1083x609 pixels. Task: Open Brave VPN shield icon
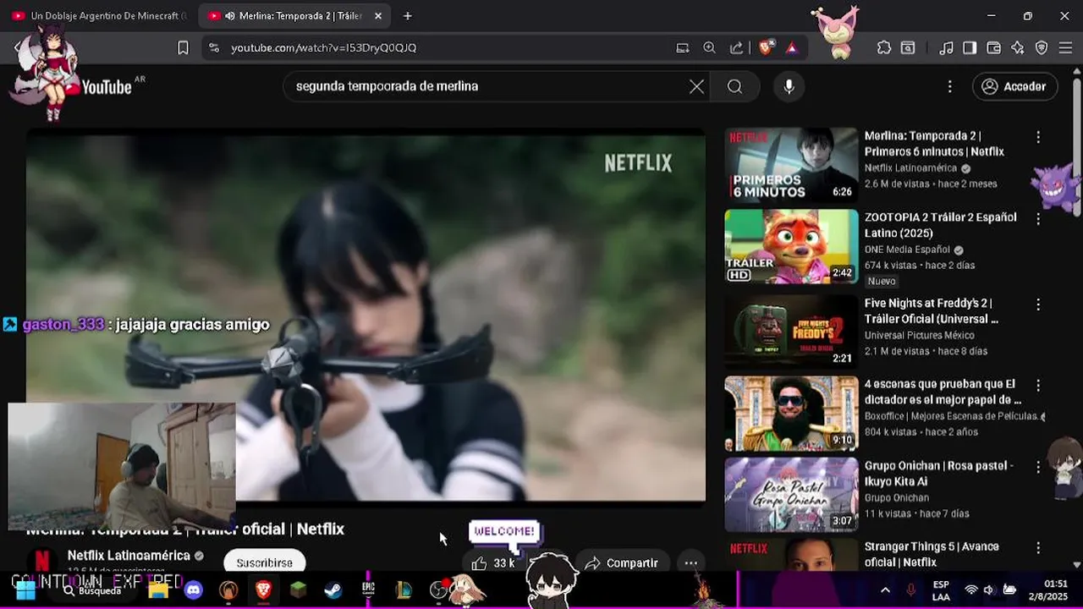1042,48
